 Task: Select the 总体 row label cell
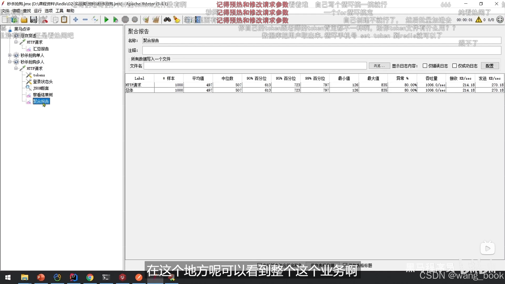point(140,90)
